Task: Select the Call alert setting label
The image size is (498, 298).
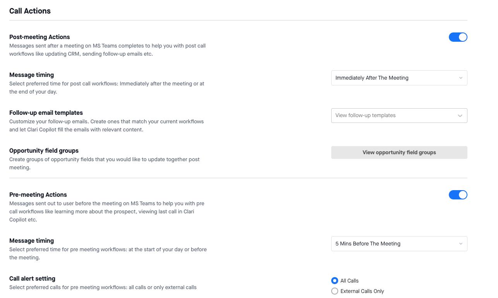Action: tap(32, 278)
